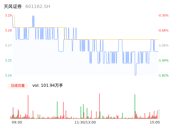Image resolution: width=172 pixels, height=131 pixels.
Task: Click the -1.82% percentage label
Action: tap(163, 75)
